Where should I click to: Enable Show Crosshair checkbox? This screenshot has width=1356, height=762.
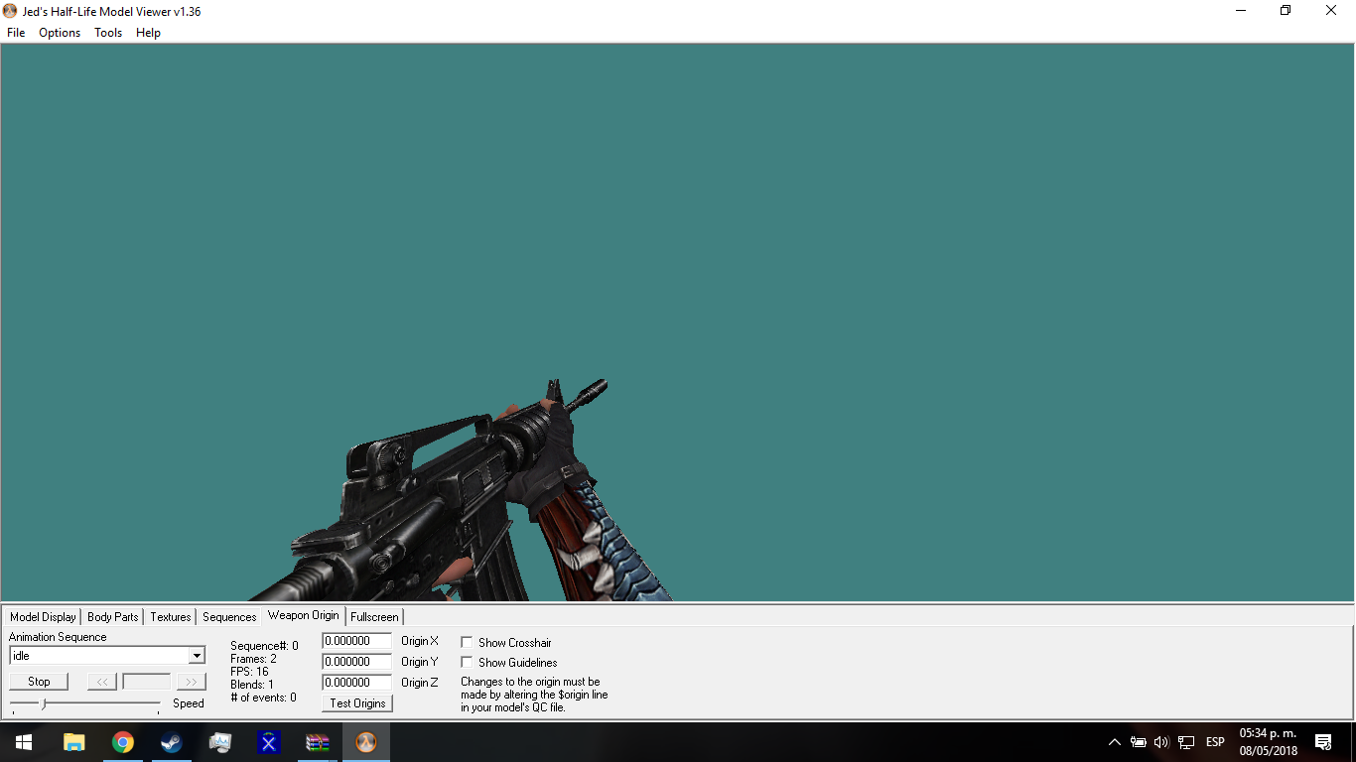(467, 643)
